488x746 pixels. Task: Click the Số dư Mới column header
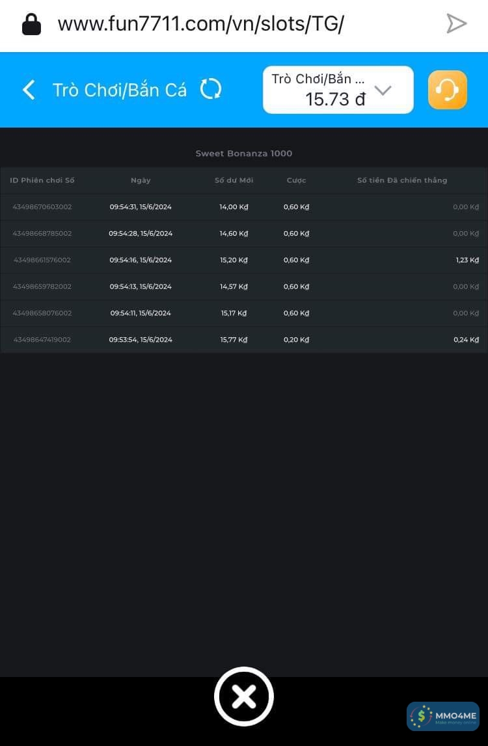point(234,180)
